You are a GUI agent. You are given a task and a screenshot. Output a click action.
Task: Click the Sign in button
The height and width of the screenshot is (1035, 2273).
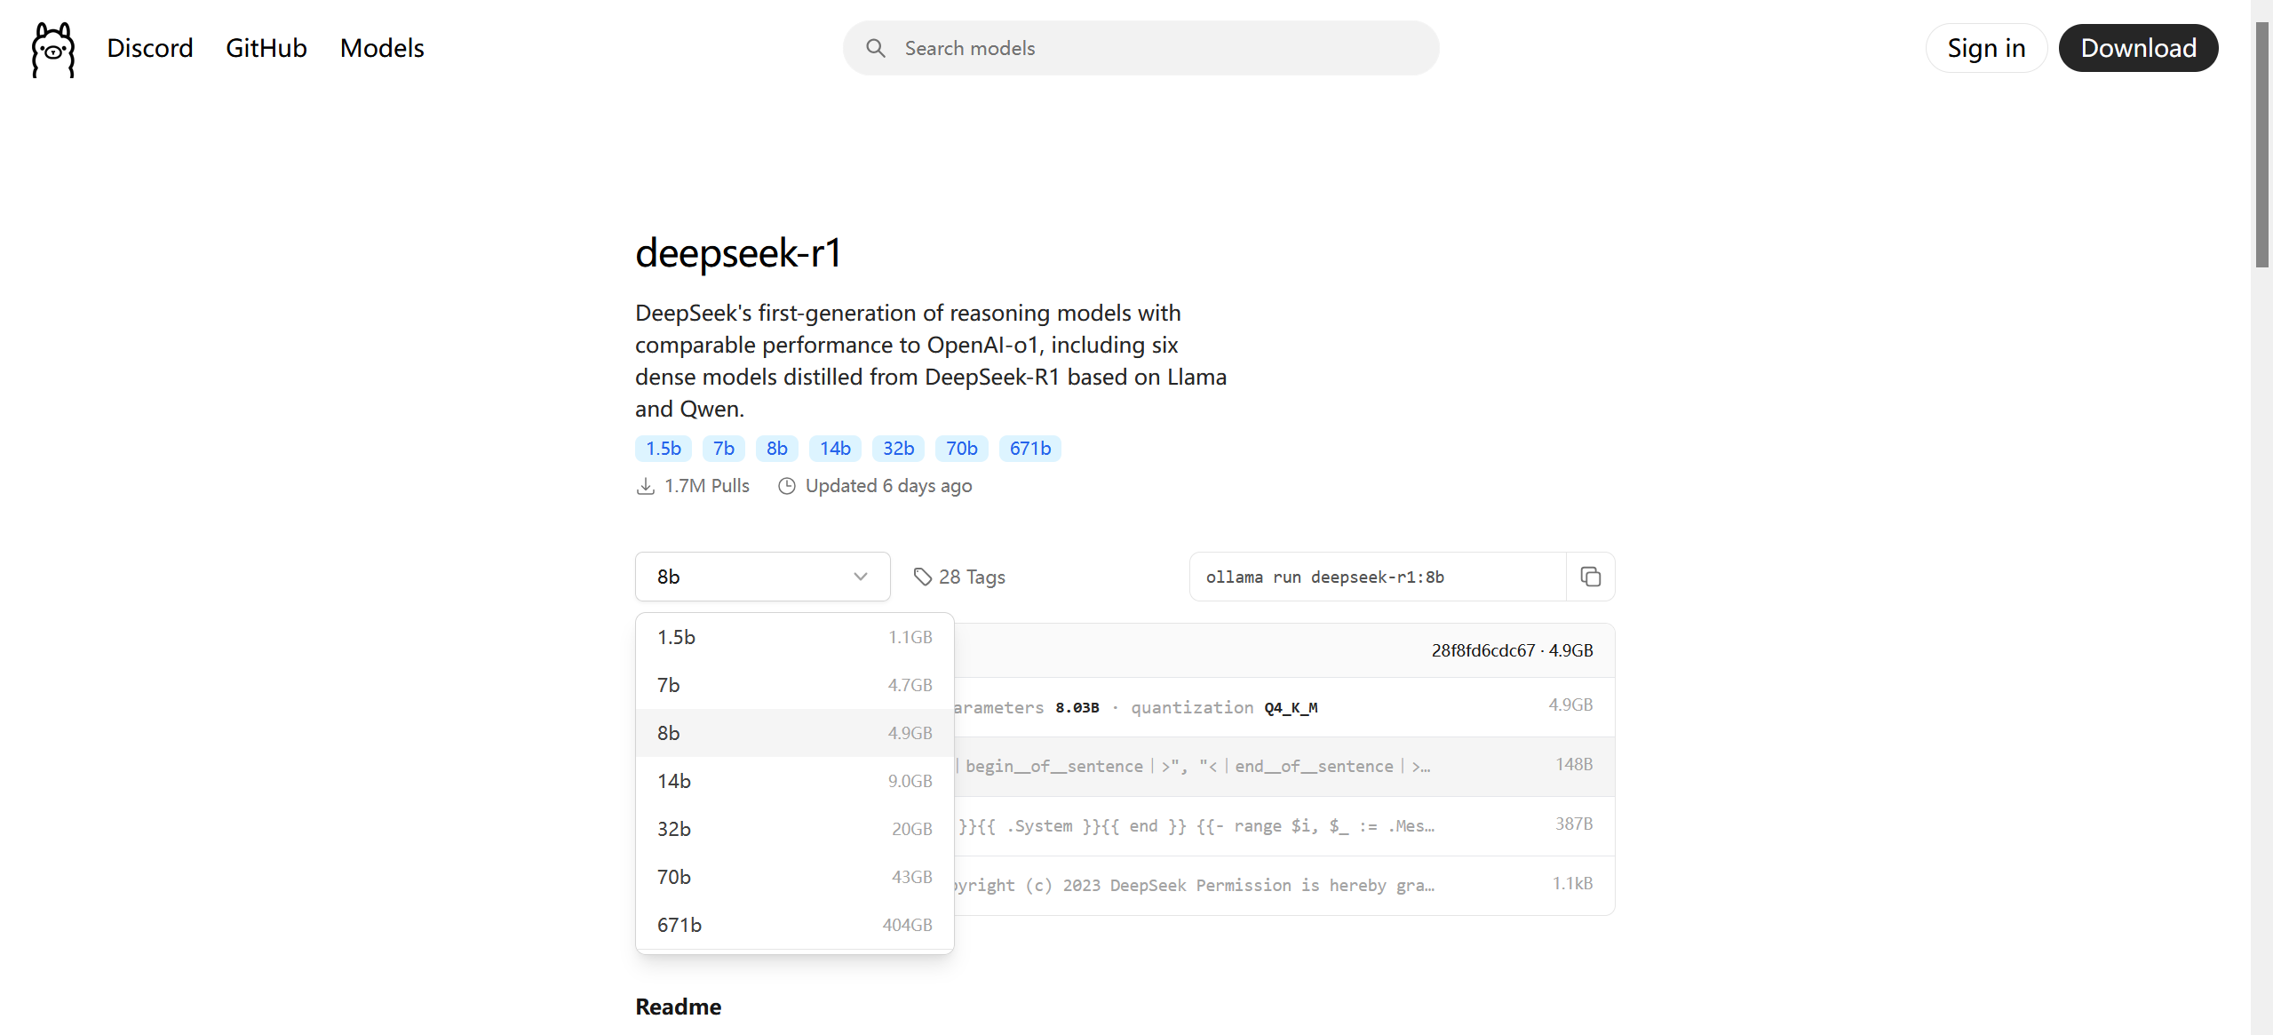pyautogui.click(x=1985, y=48)
